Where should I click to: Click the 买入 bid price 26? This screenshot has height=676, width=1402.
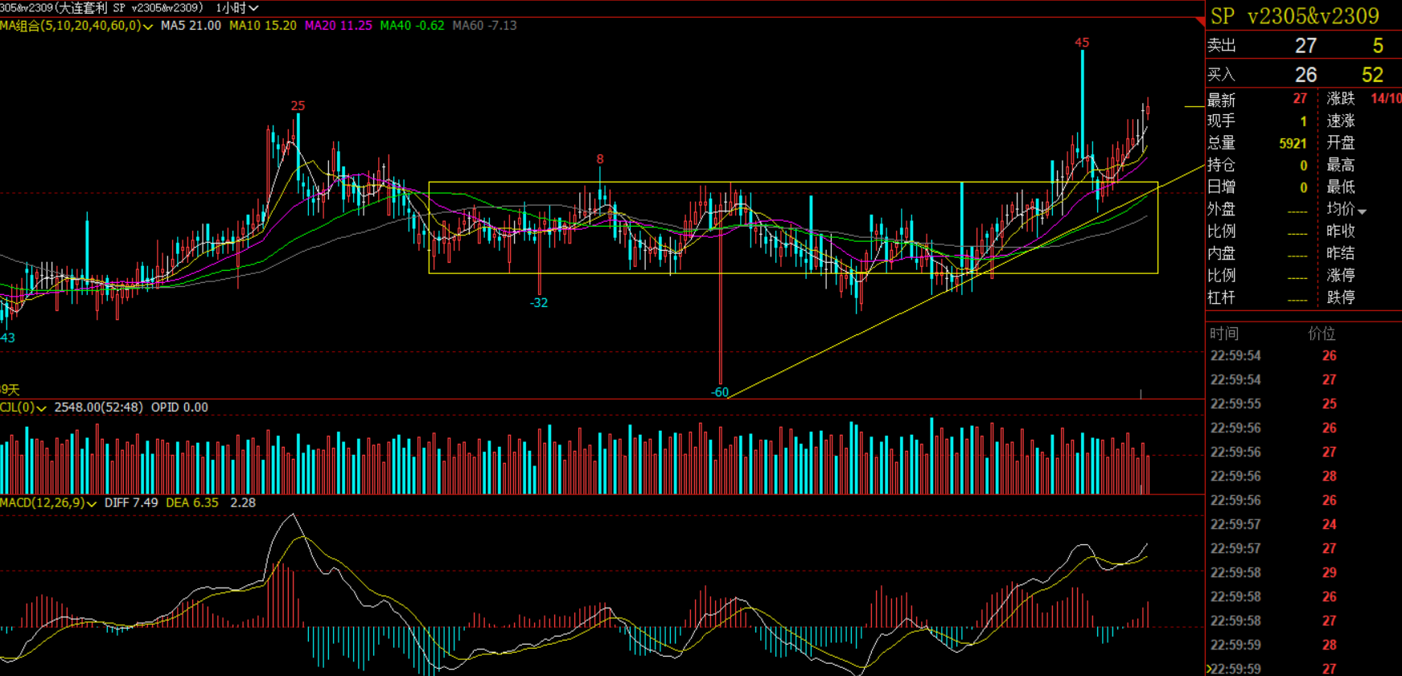(1305, 75)
